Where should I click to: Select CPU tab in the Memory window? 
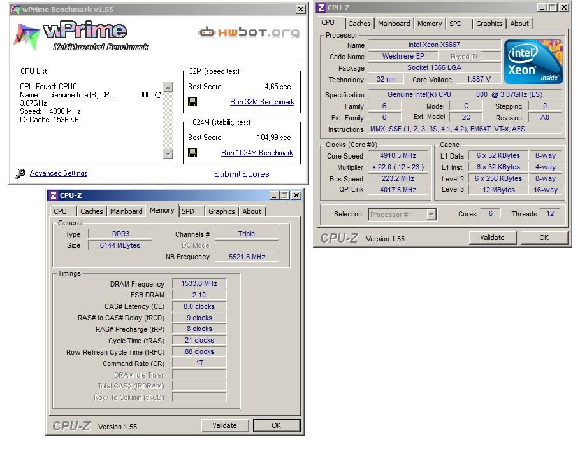click(x=61, y=211)
